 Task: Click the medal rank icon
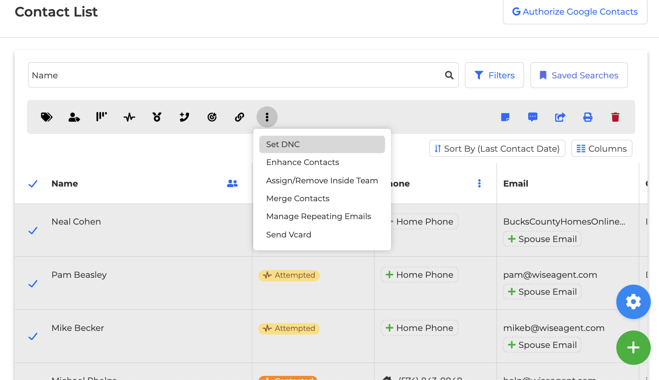[157, 117]
